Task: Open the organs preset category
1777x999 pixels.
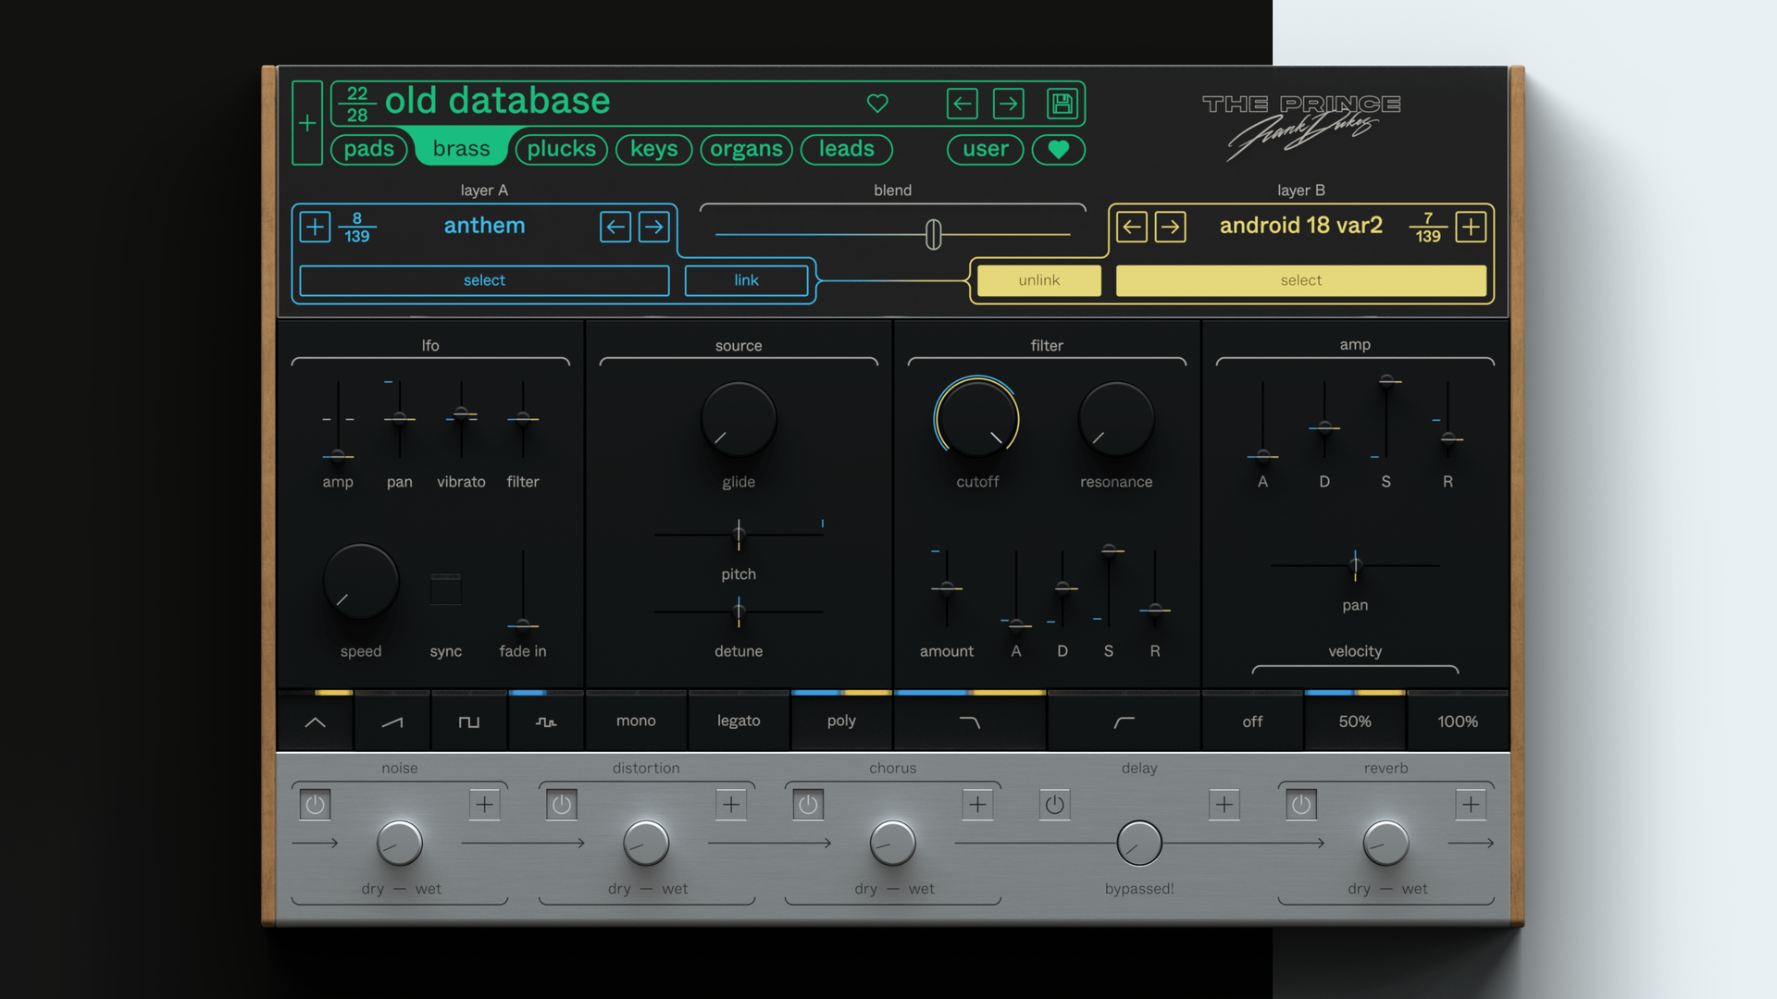Action: [746, 149]
